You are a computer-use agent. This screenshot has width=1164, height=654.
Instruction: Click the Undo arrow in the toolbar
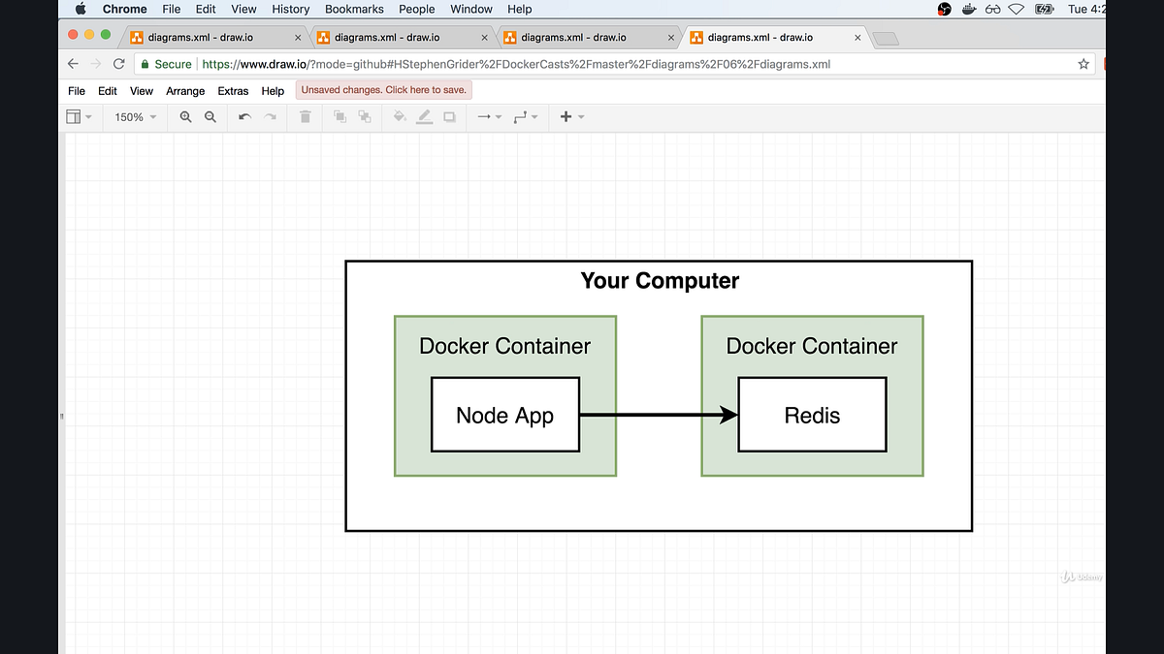243,116
